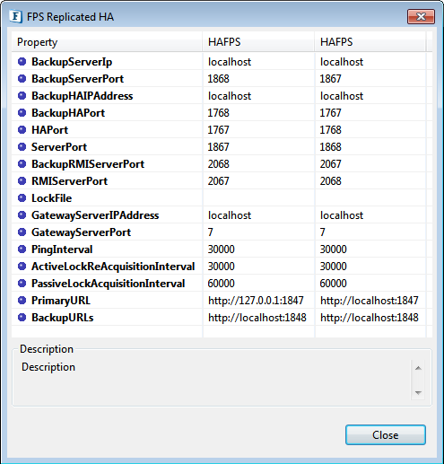Click the description scrollbar up arrow

point(418,368)
